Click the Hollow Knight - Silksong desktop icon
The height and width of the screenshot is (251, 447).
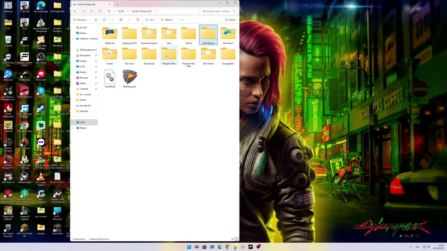click(24, 162)
